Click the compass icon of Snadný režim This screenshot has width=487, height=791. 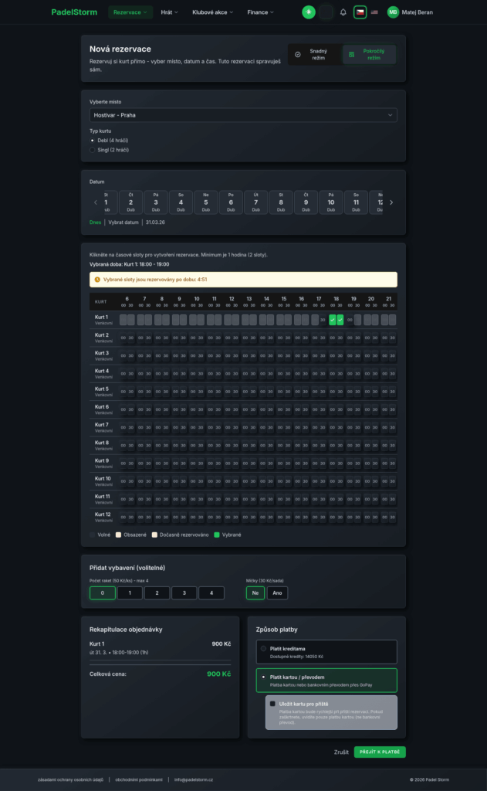pyautogui.click(x=297, y=55)
